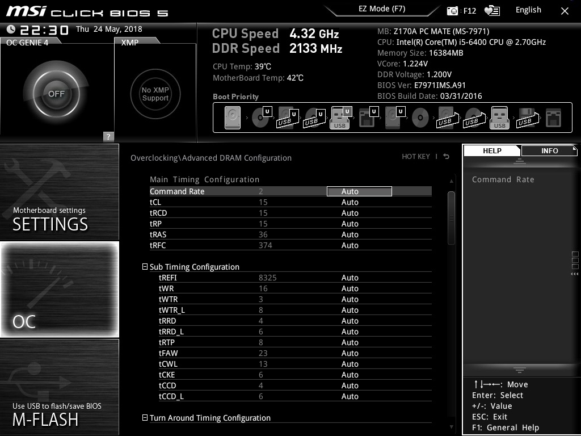Select the tRRD row label
Screen dimensions: 581x436
[x=167, y=321]
